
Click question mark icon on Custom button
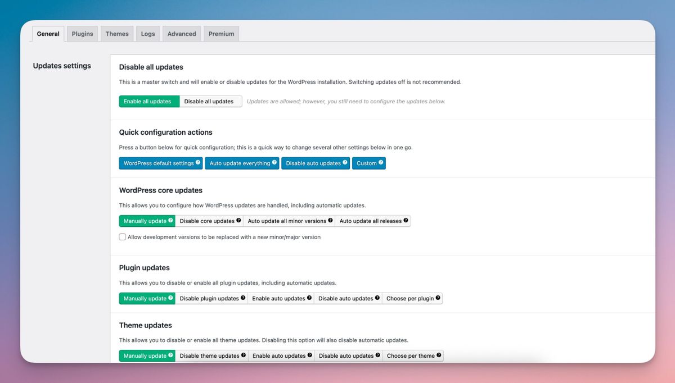[381, 163]
